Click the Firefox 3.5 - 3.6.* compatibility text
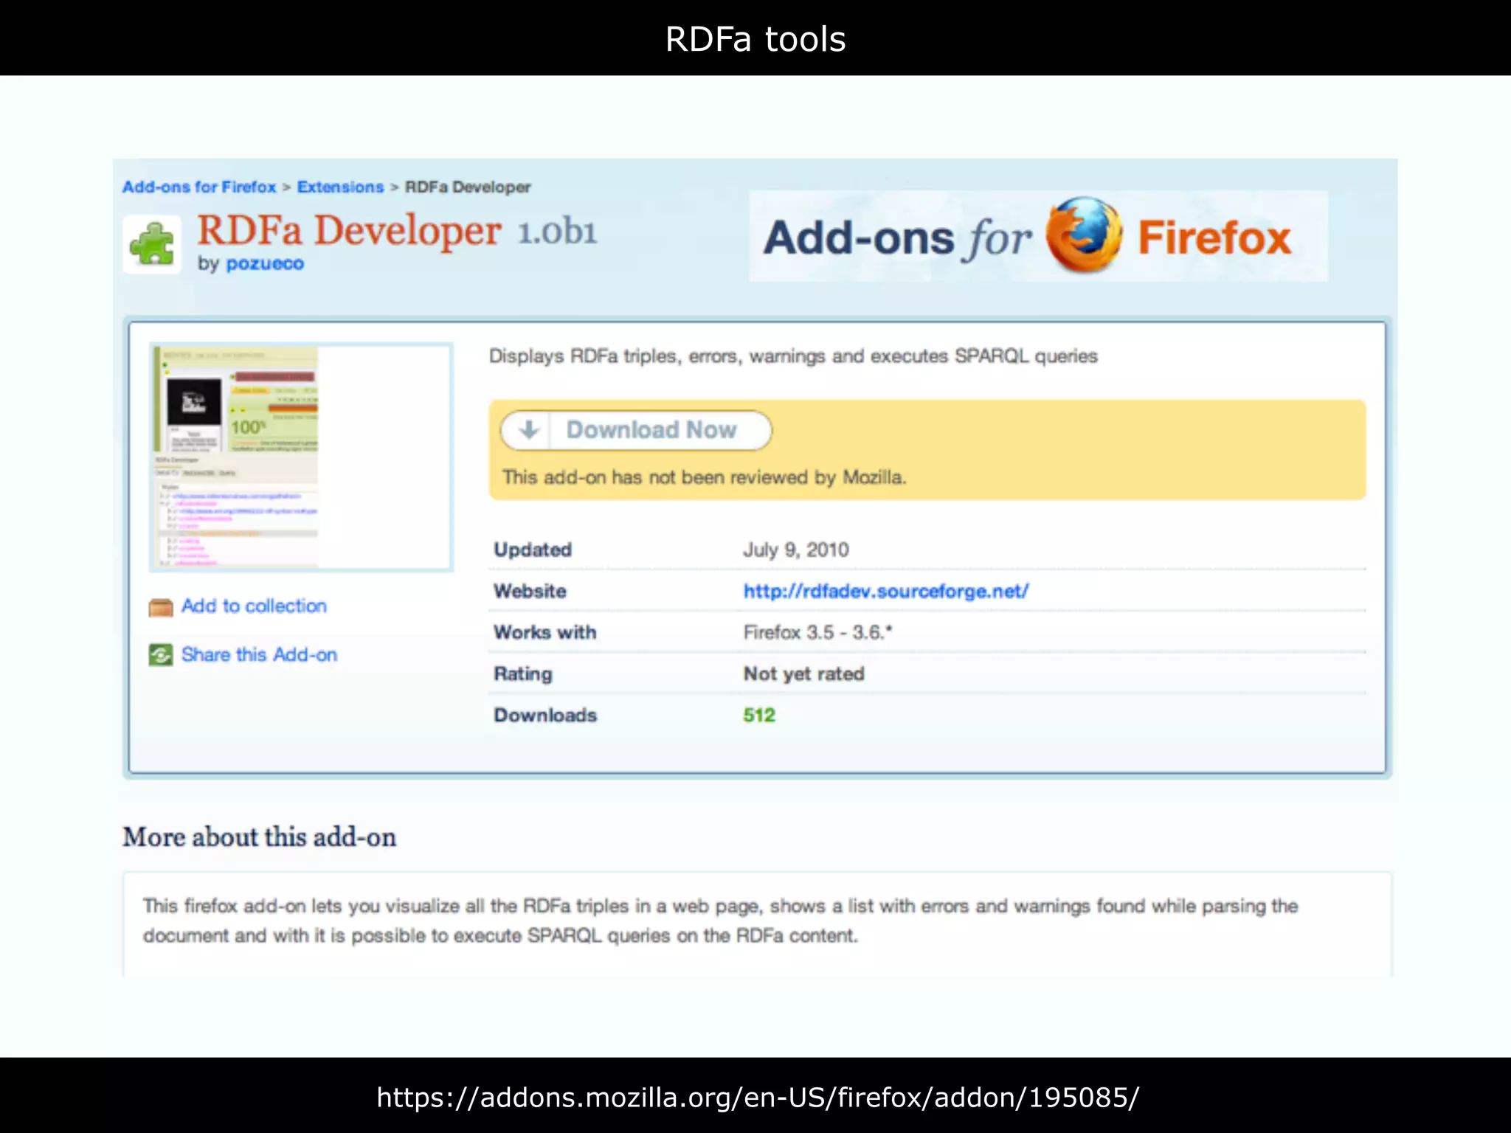This screenshot has width=1511, height=1133. click(817, 632)
